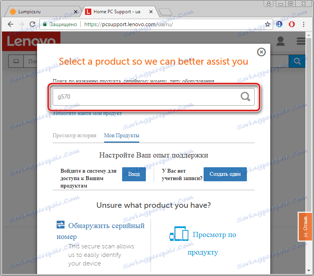Click the blue search button in Lenovo toolbar

coord(297,61)
